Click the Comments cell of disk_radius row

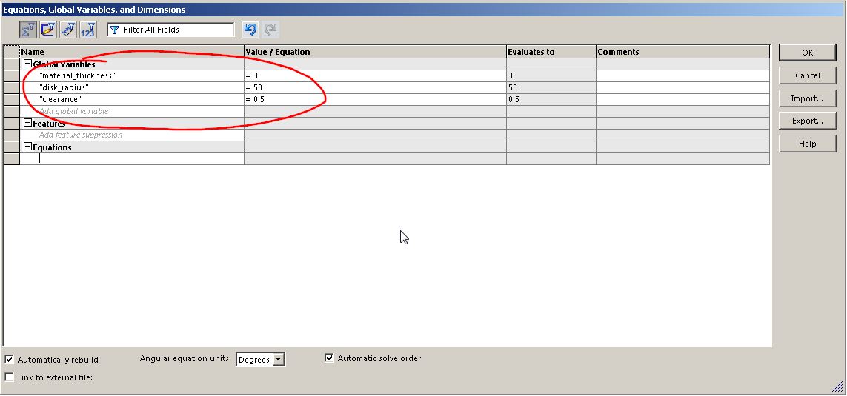(x=682, y=87)
